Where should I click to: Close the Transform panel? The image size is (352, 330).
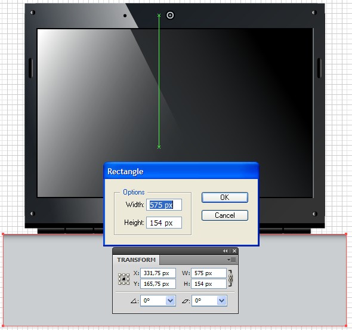click(234, 251)
